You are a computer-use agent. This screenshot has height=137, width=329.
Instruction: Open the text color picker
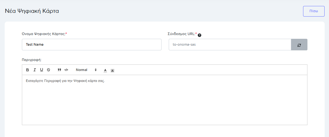(105, 70)
